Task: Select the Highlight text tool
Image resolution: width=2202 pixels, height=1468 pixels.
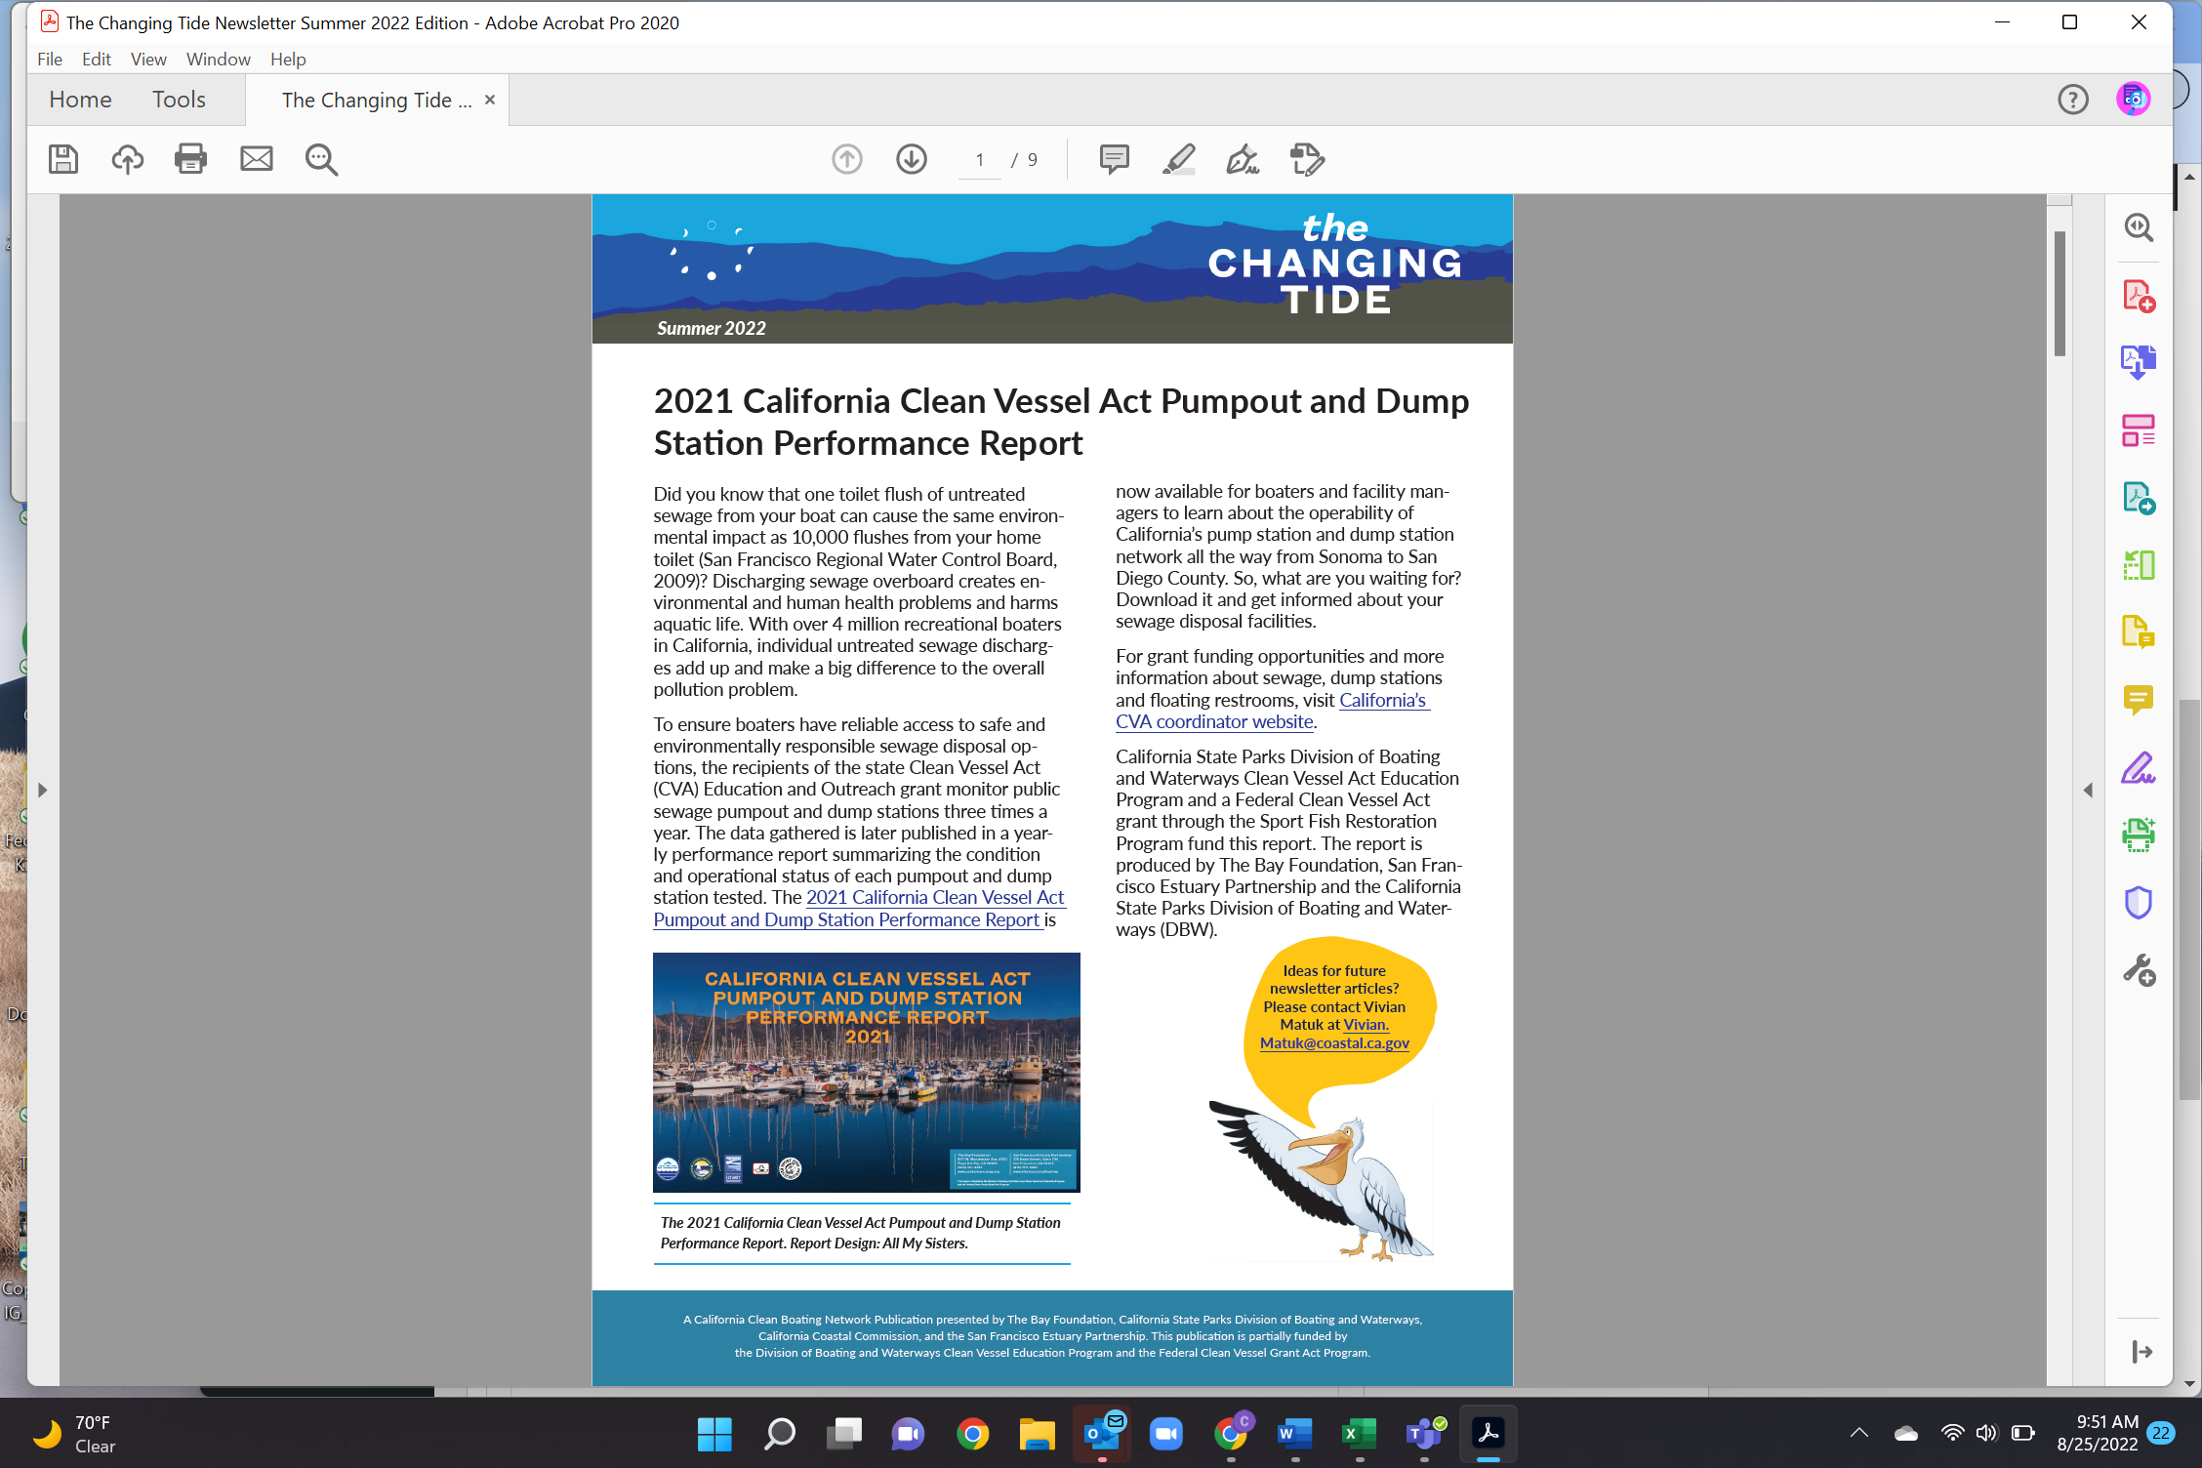Action: coord(1178,159)
